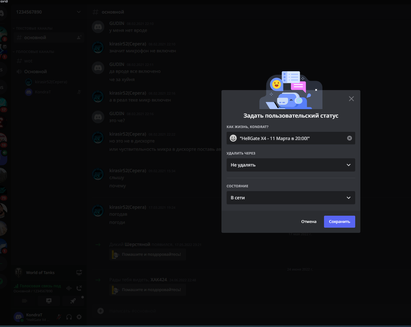This screenshot has height=327, width=411.
Task: Click the name ХАК424 in the welcome message
Action: pos(159,280)
